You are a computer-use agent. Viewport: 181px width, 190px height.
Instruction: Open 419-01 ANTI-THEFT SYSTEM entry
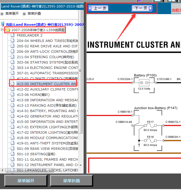click(47, 143)
